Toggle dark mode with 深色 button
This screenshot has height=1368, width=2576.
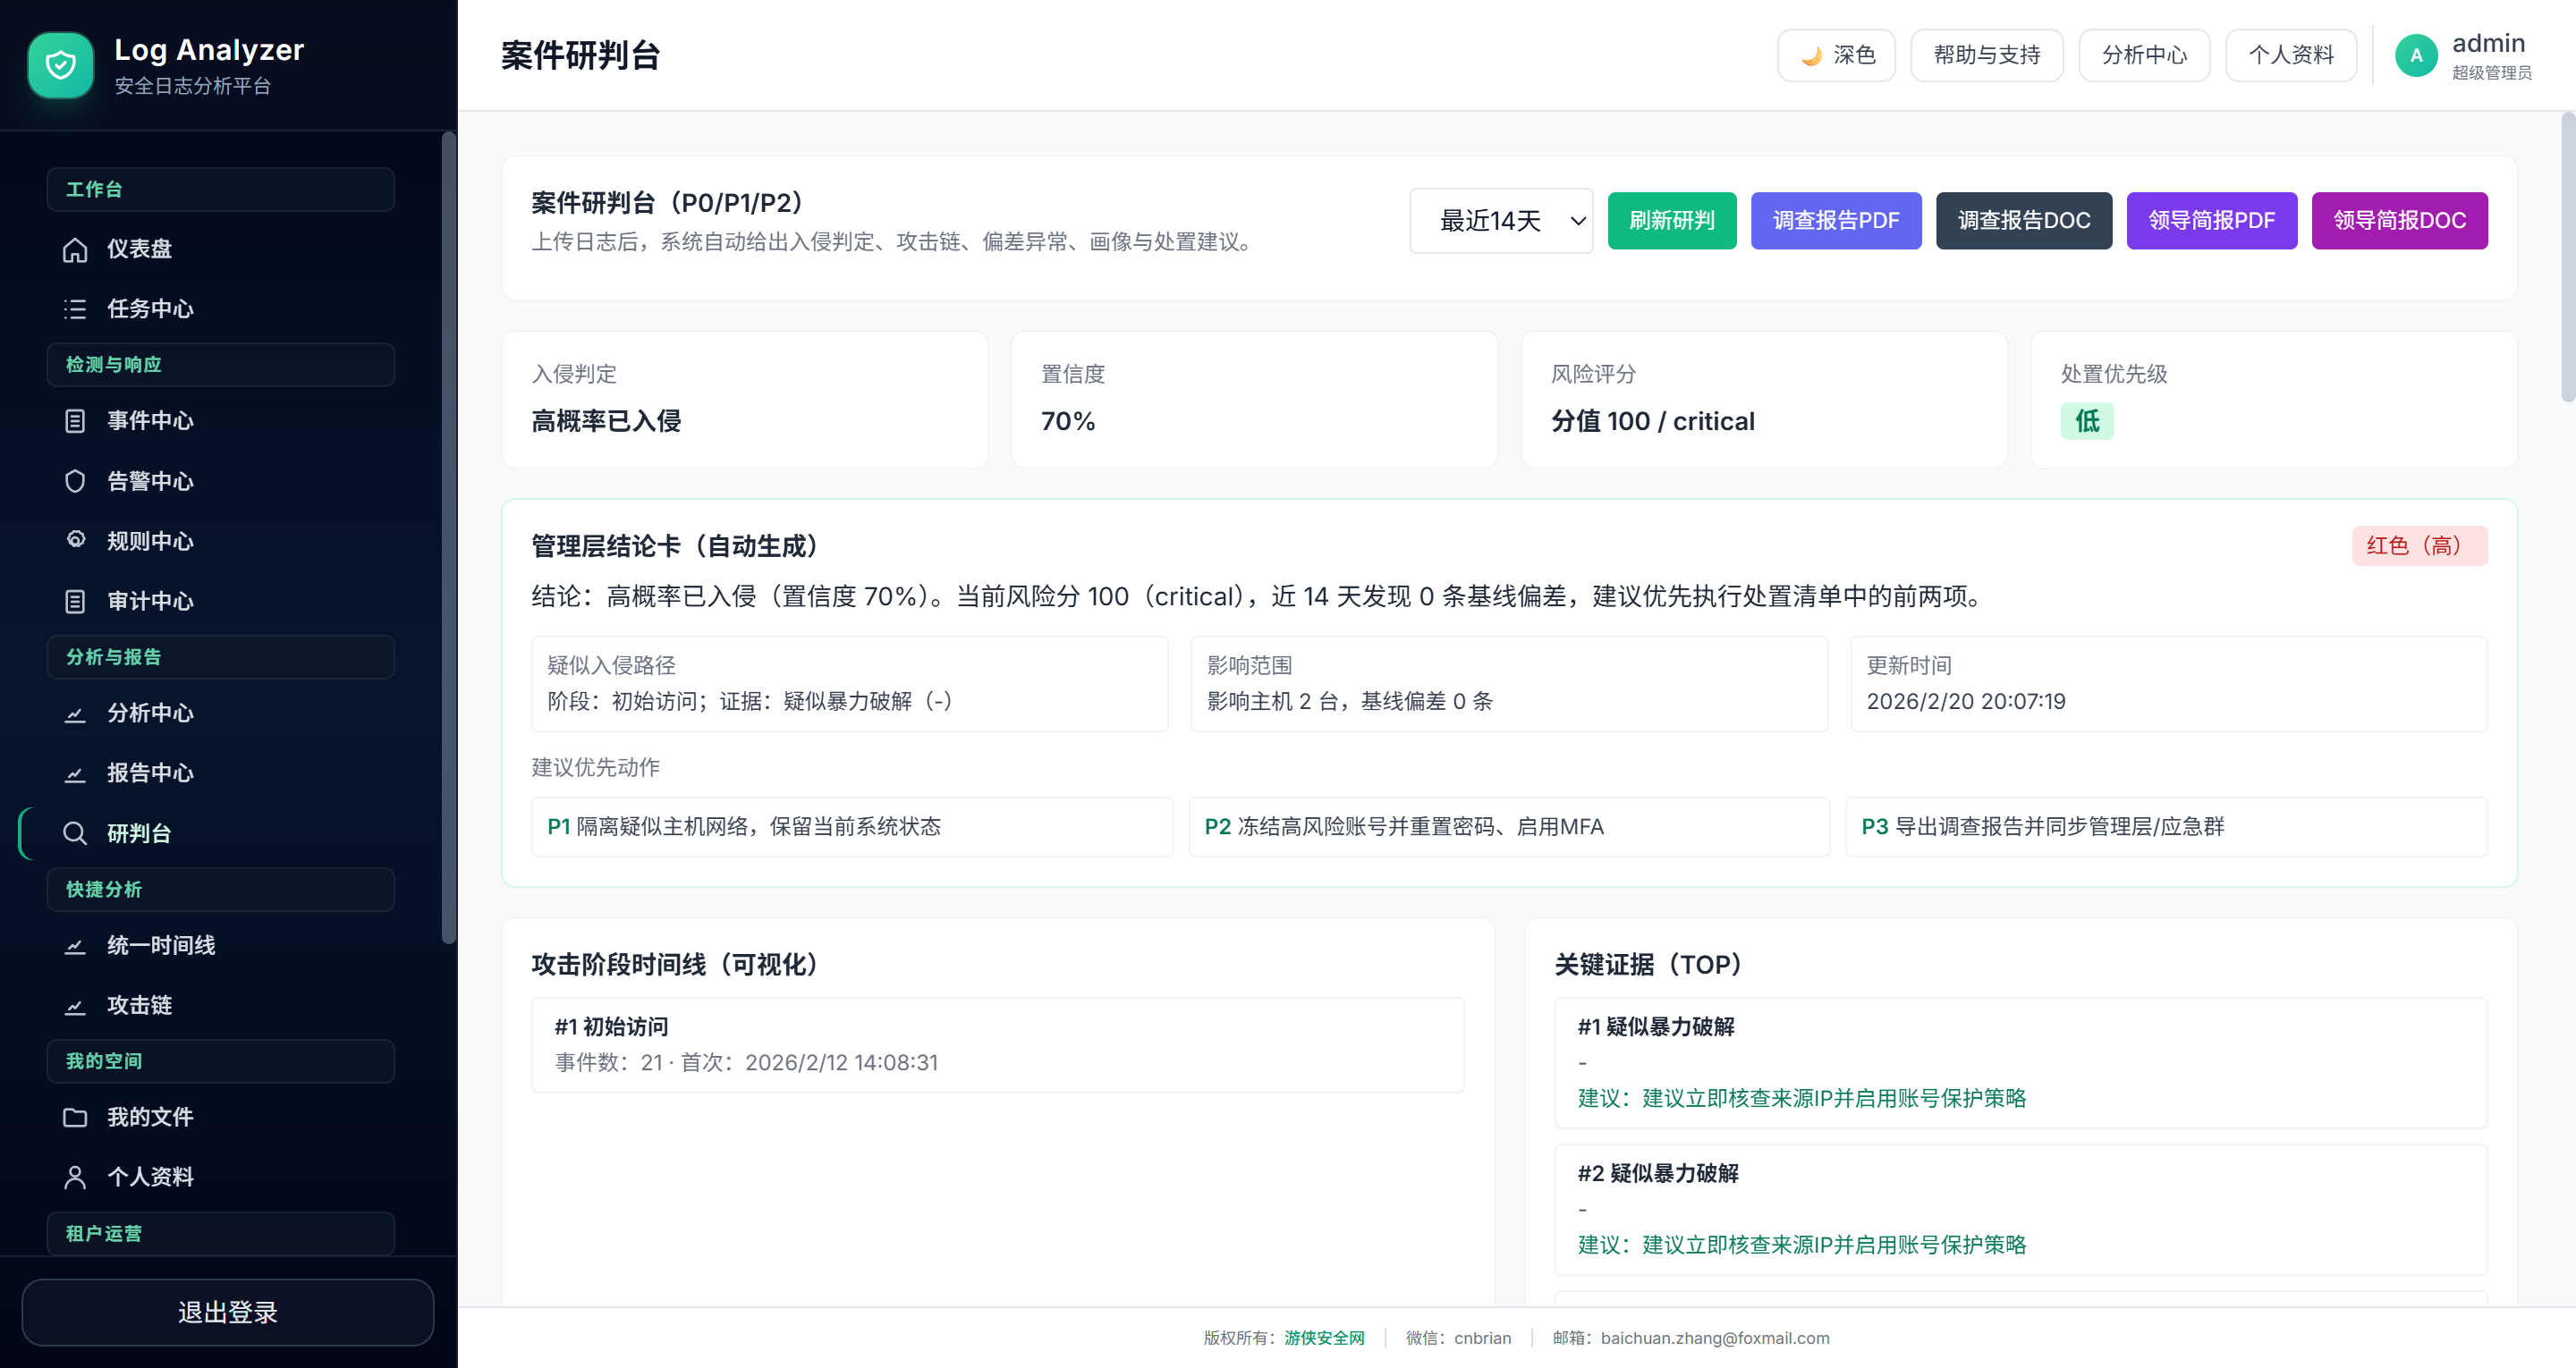pos(1836,55)
